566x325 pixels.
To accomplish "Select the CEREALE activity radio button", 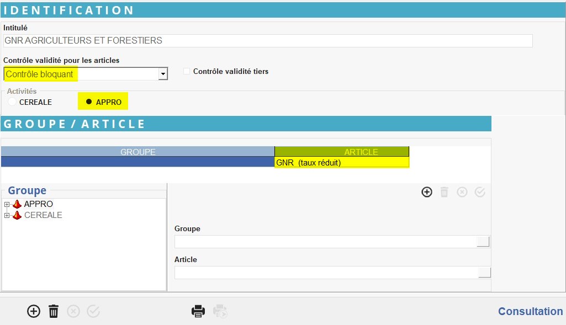I will click(x=12, y=102).
